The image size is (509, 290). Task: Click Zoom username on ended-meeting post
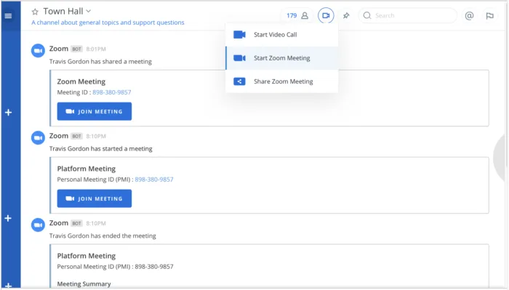coord(59,223)
